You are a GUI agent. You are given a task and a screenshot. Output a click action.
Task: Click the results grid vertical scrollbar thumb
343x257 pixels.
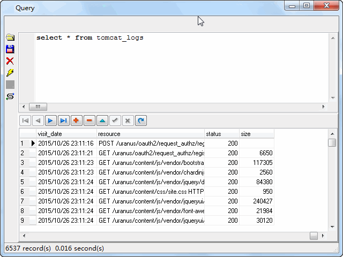(x=332, y=142)
